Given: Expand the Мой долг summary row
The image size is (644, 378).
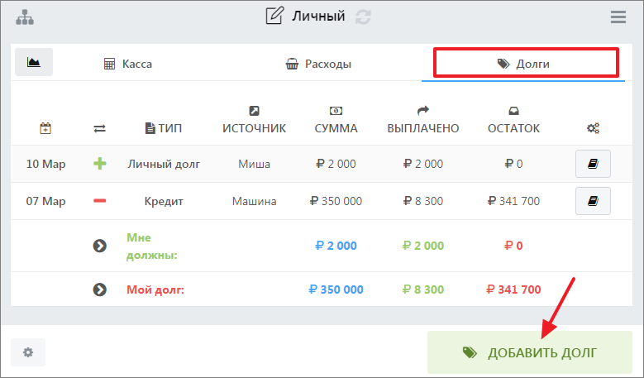Looking at the screenshot, I should point(100,289).
